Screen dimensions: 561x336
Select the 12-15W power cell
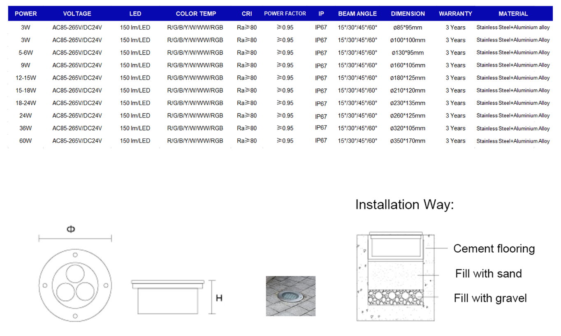25,78
